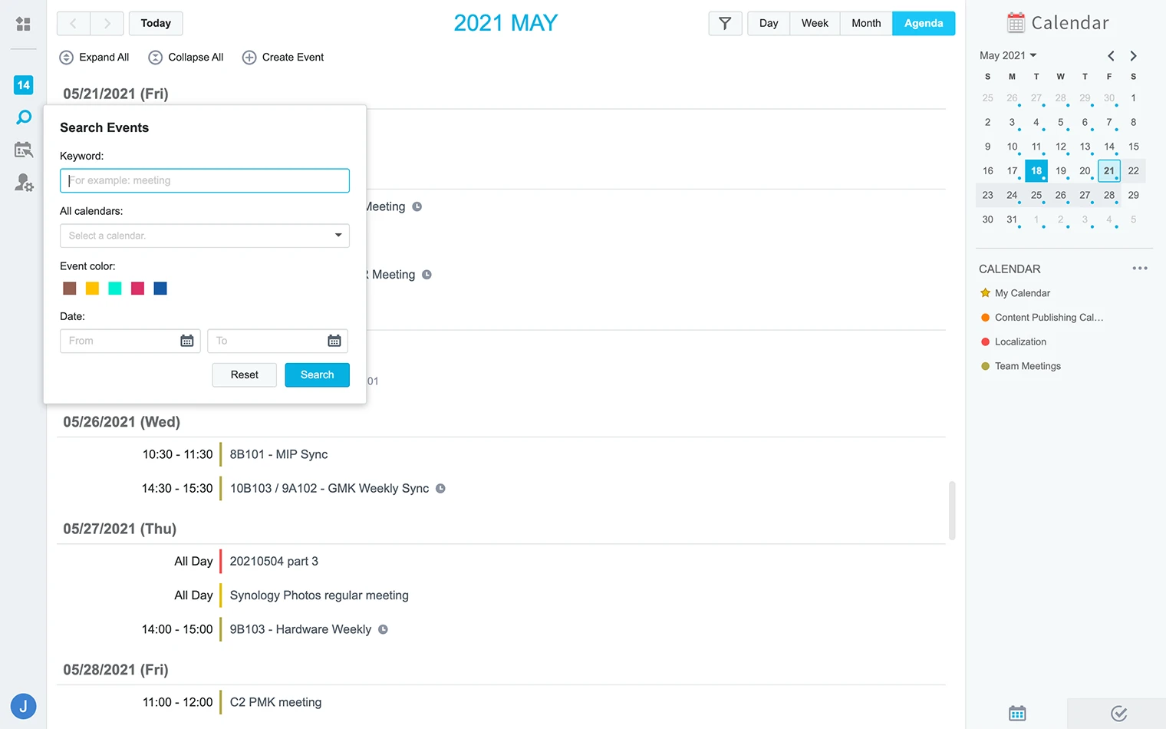Toggle the Localization calendar visibility

[986, 342]
